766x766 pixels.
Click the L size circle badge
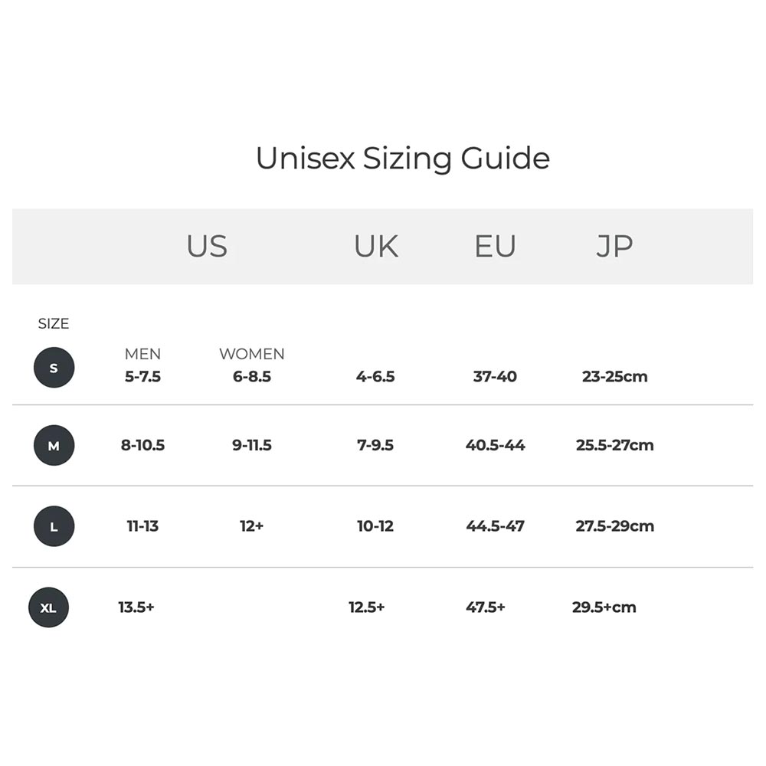point(54,526)
